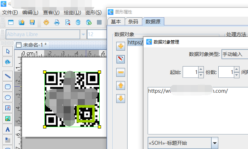Click the remove data object minus icon

click(121, 73)
